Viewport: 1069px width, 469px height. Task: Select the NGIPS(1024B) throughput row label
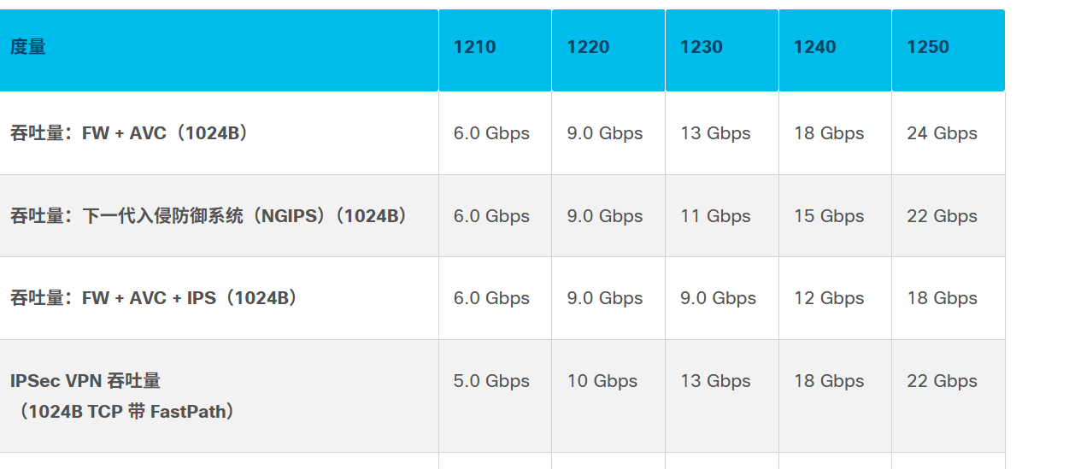click(209, 216)
